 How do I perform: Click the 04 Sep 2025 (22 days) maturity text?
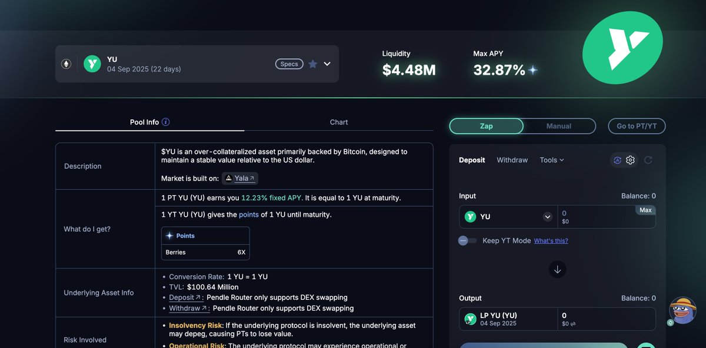(144, 69)
